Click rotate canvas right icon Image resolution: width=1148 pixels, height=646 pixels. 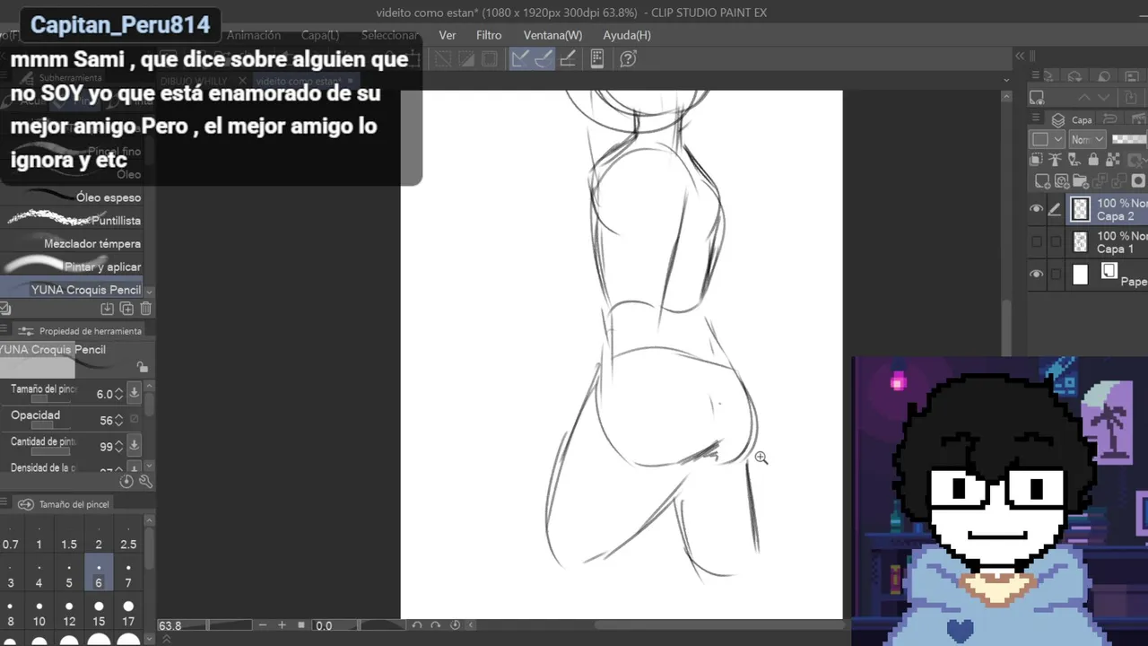436,625
